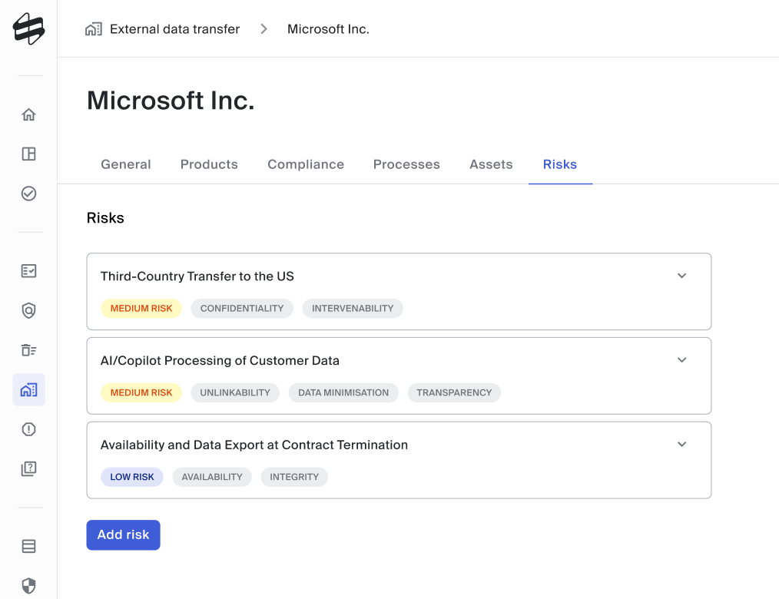Open the stacked rows icon in the sidebar
This screenshot has width=779, height=599.
[29, 546]
